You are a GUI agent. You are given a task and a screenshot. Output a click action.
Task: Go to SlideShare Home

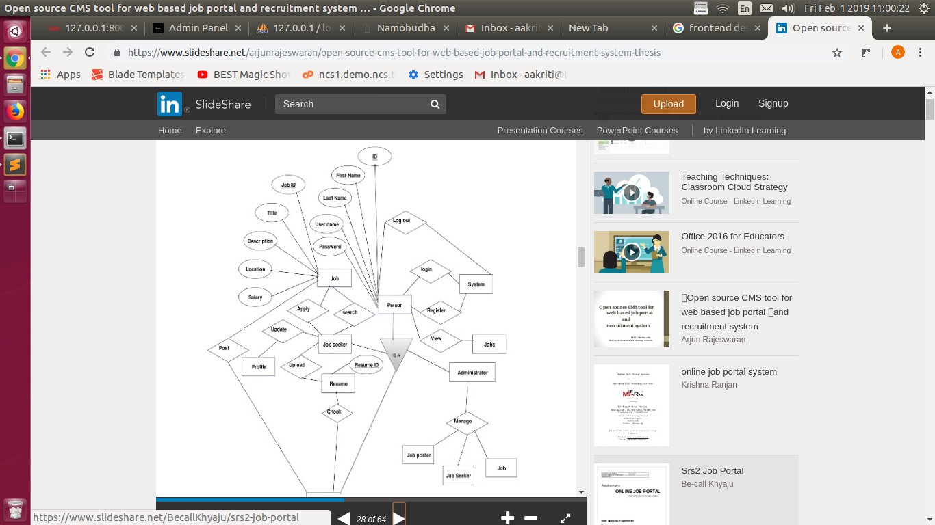tap(170, 130)
